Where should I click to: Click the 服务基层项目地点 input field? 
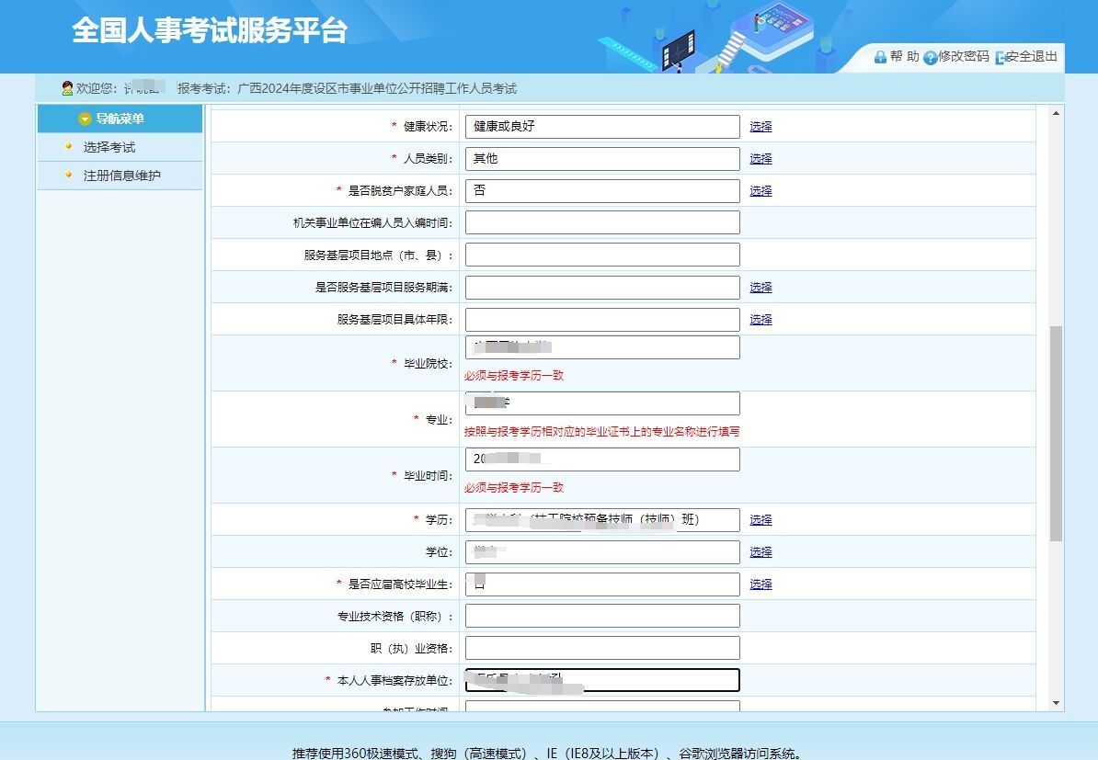[x=602, y=255]
